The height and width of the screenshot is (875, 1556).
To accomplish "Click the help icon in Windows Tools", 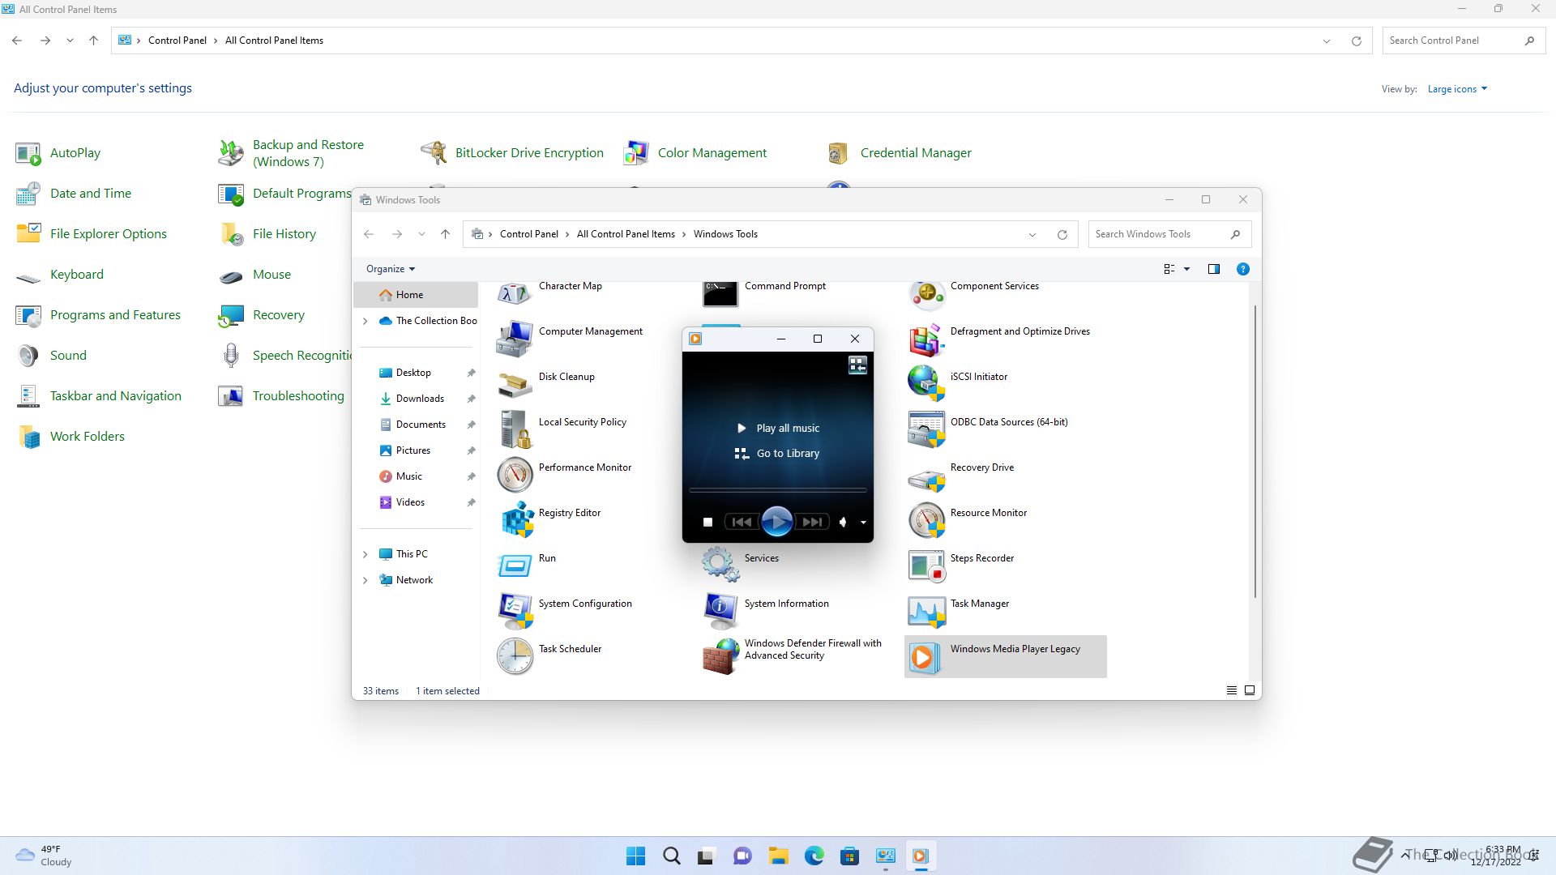I will coord(1242,269).
